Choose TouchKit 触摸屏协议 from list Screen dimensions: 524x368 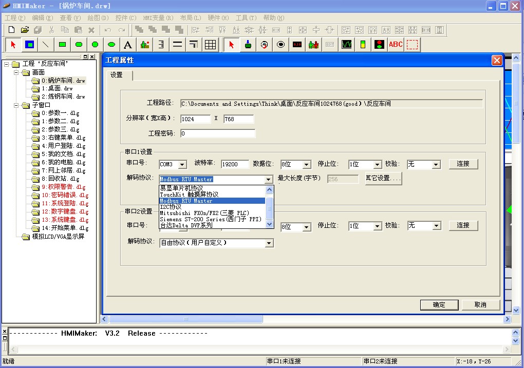pyautogui.click(x=212, y=195)
